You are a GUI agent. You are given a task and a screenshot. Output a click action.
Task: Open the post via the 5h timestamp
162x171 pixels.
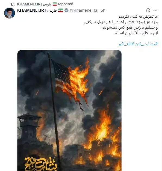point(103,10)
